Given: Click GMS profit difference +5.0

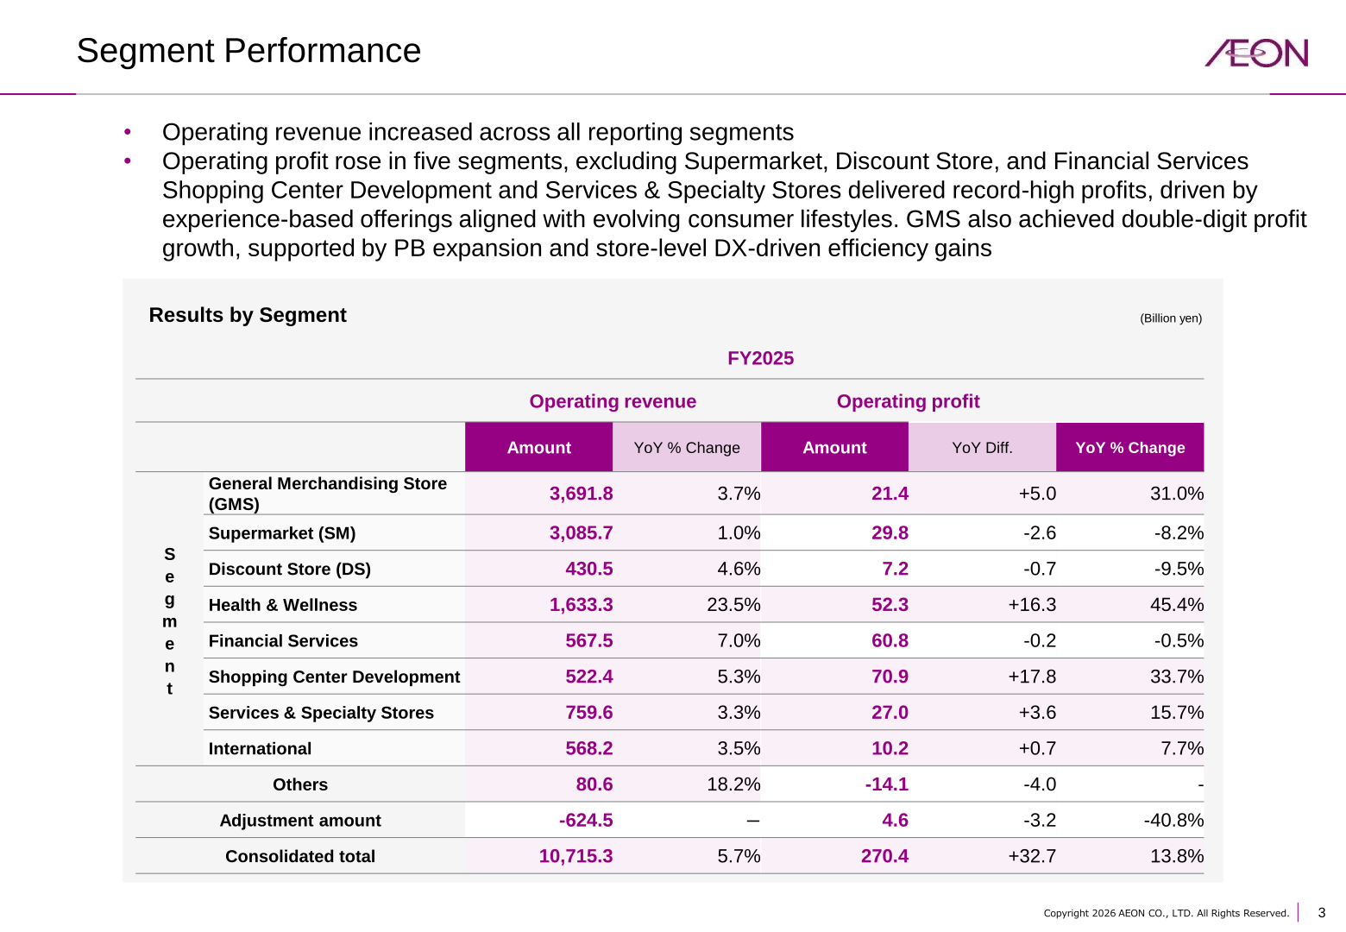Looking at the screenshot, I should [1037, 494].
